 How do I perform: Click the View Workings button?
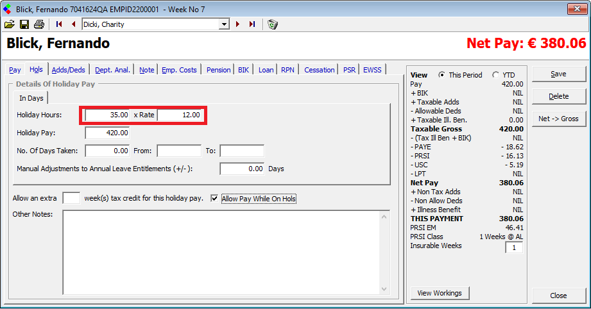(440, 293)
